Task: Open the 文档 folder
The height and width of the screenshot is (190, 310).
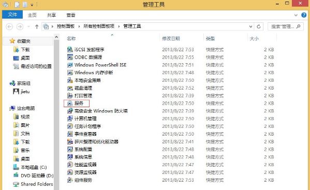Action: [x=25, y=134]
